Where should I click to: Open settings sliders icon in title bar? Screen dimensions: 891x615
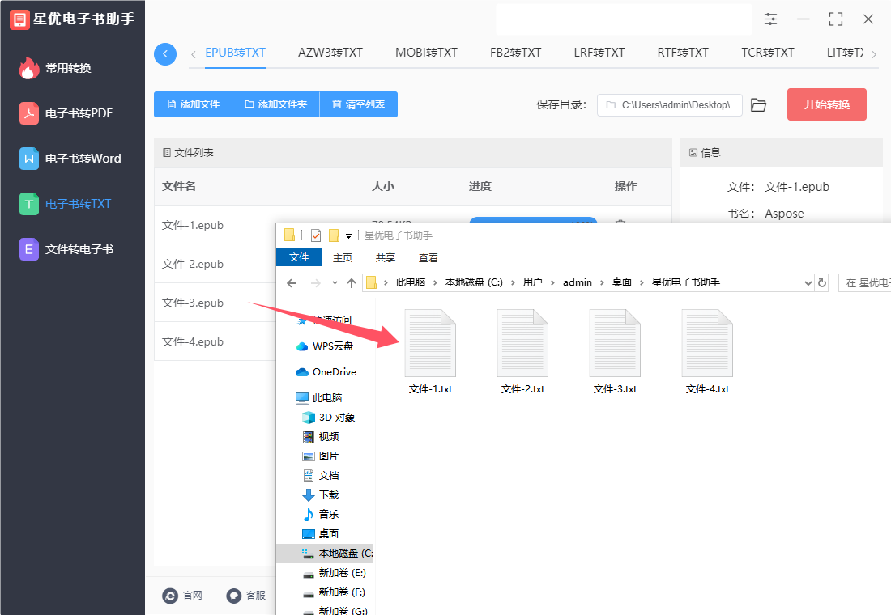click(x=770, y=19)
